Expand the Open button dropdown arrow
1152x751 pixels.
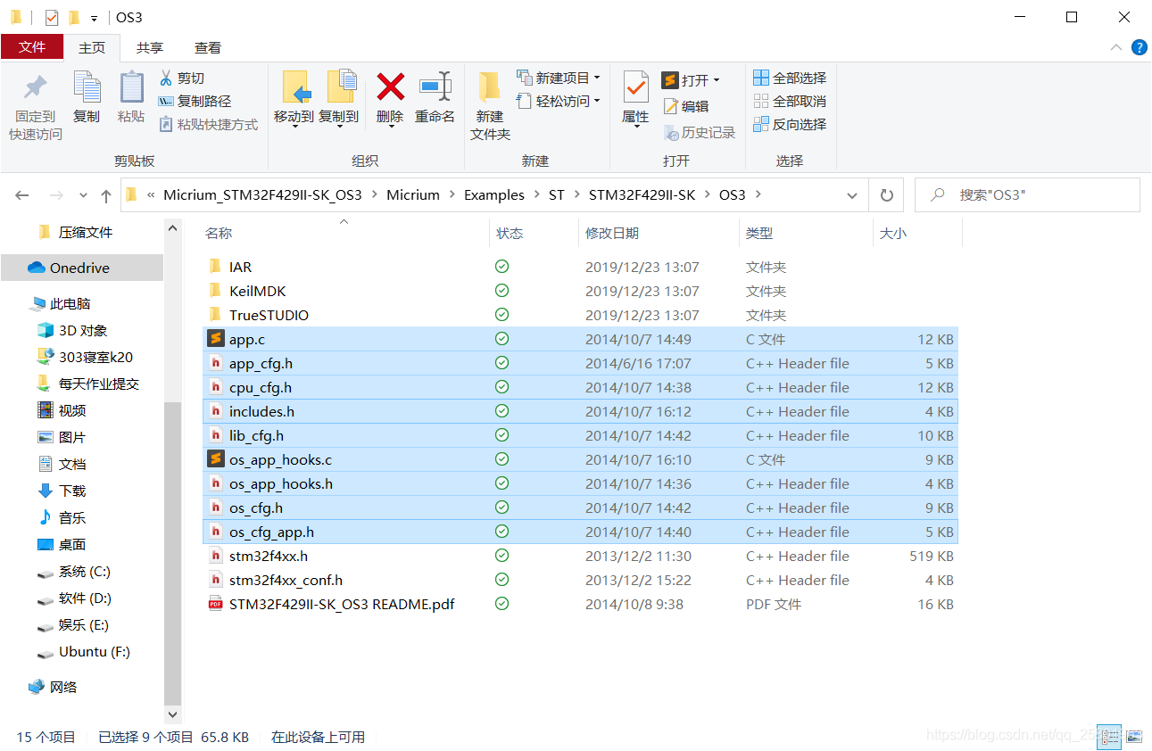pos(717,80)
